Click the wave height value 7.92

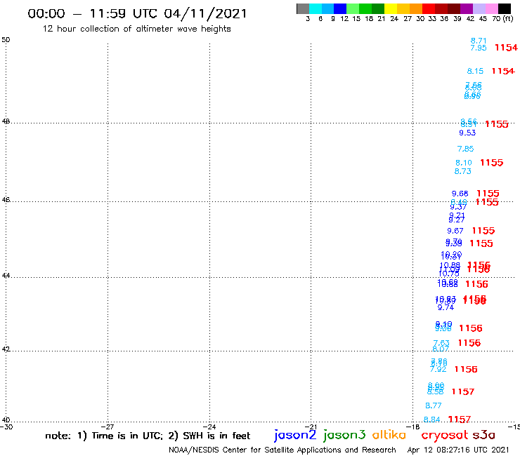point(438,369)
